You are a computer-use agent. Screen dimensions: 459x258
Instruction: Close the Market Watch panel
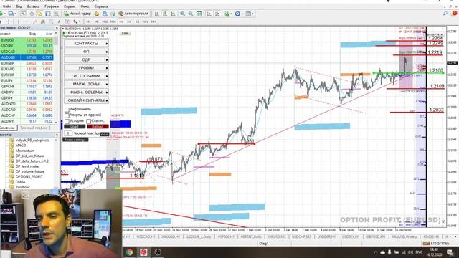click(x=57, y=28)
